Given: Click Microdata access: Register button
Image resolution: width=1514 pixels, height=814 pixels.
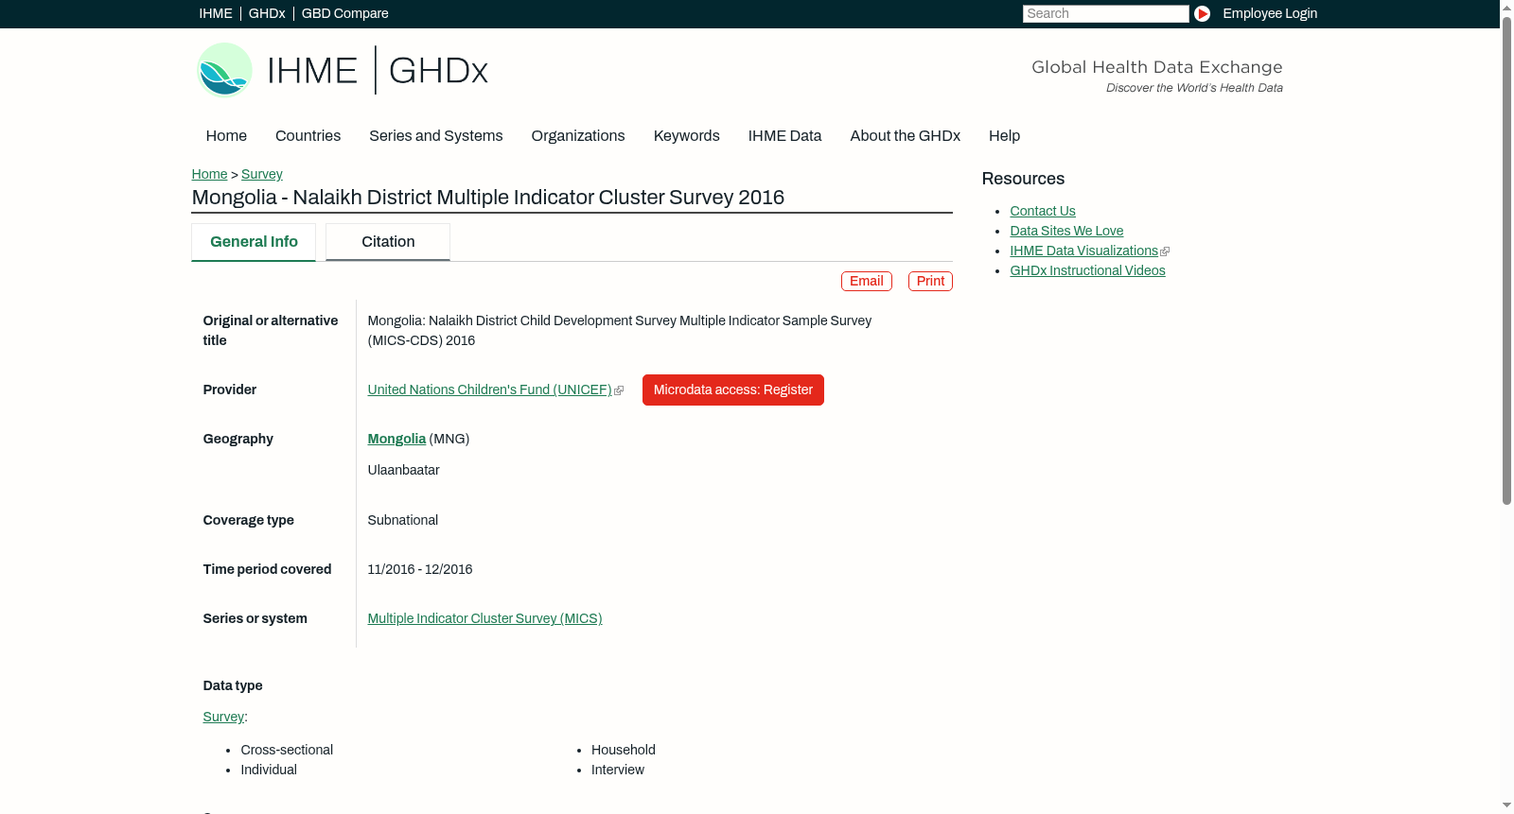Looking at the screenshot, I should pos(732,390).
